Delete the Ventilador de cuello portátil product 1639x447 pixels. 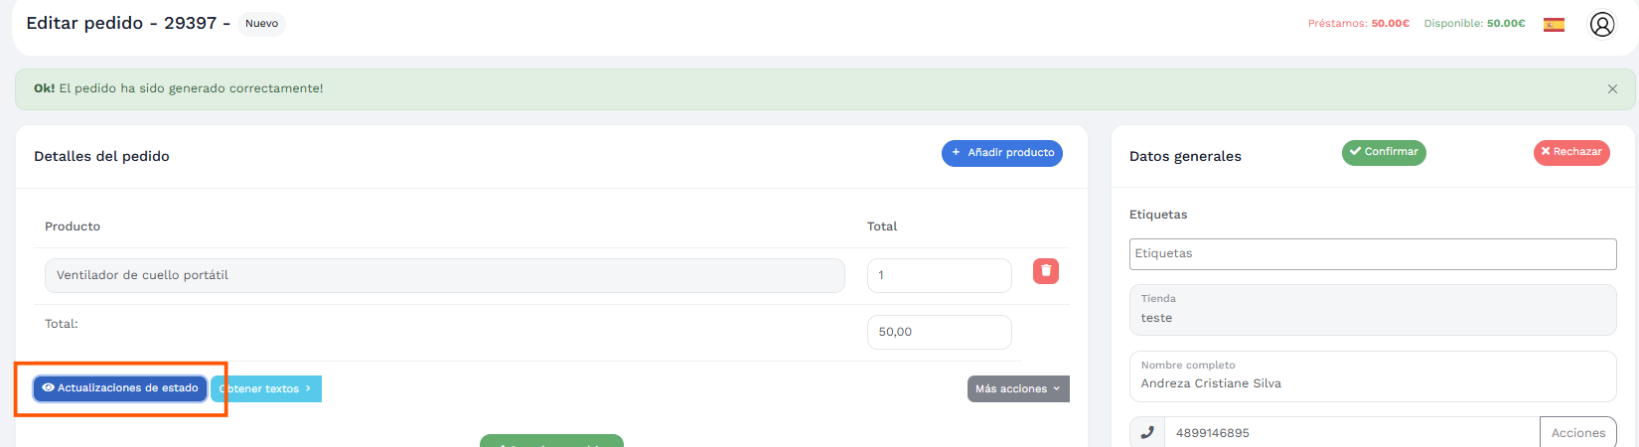pyautogui.click(x=1046, y=271)
